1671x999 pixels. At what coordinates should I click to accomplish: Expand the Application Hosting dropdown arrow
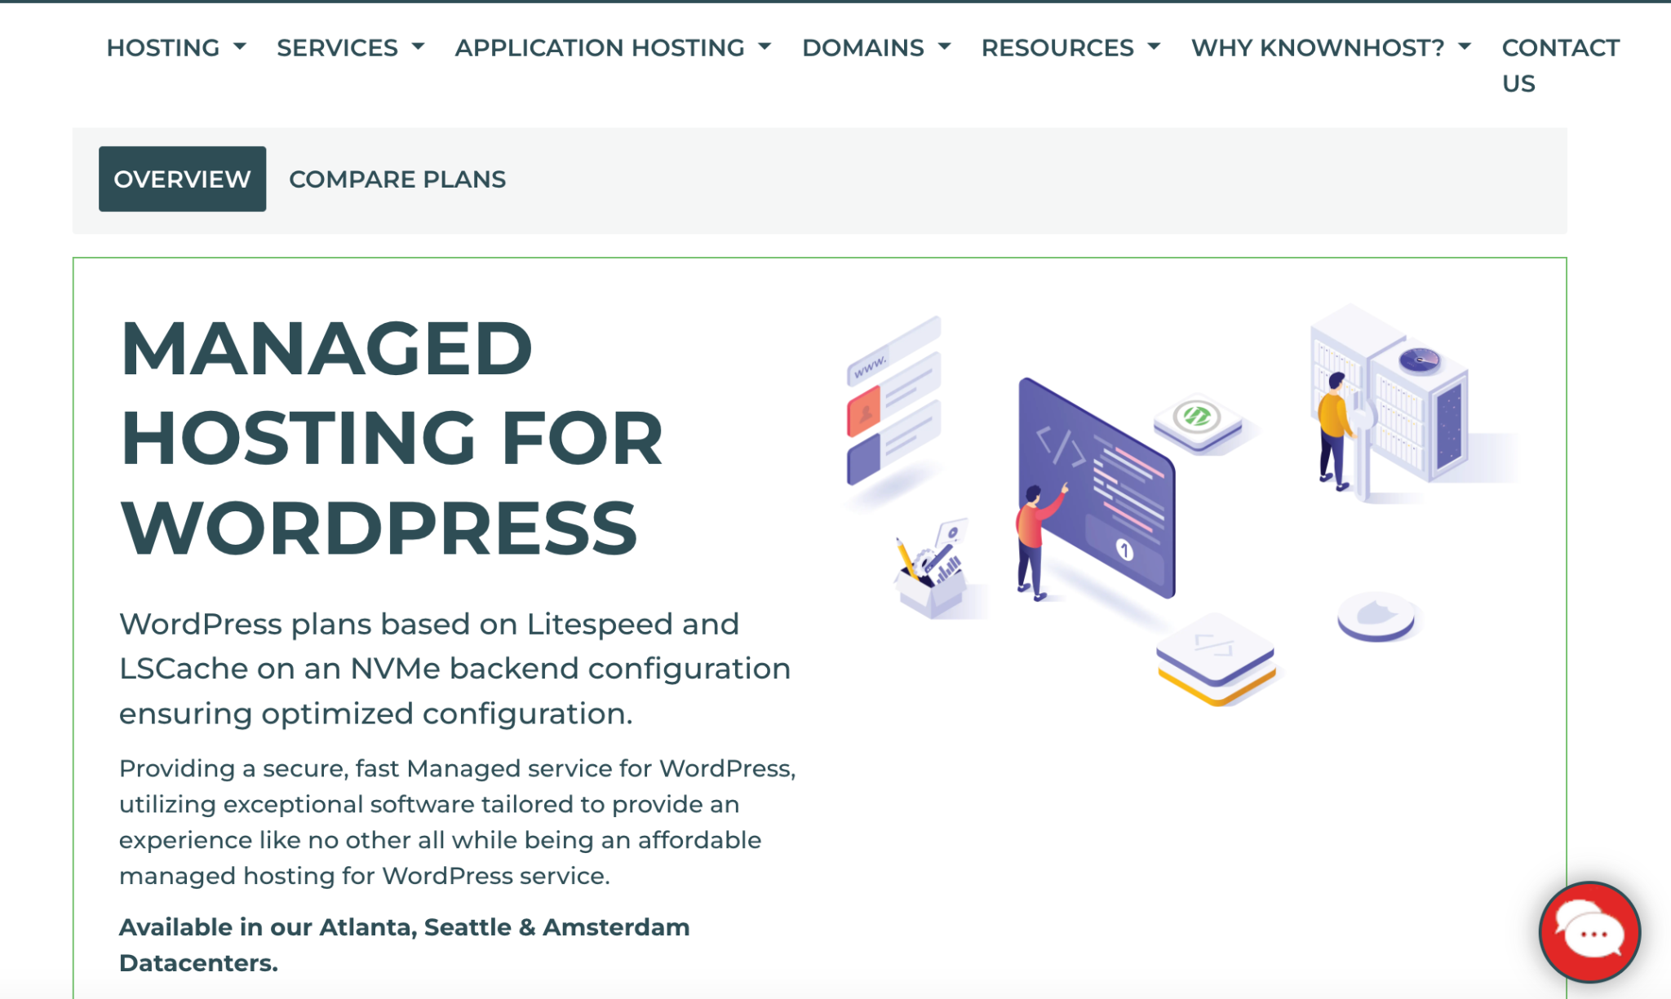click(764, 47)
